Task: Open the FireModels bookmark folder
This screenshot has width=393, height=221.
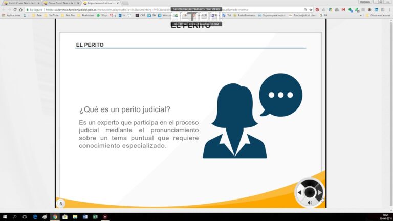Action: (86, 15)
